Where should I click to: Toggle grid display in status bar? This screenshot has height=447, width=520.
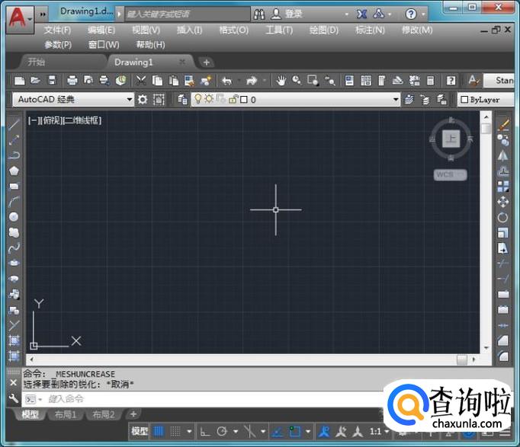pyautogui.click(x=159, y=431)
